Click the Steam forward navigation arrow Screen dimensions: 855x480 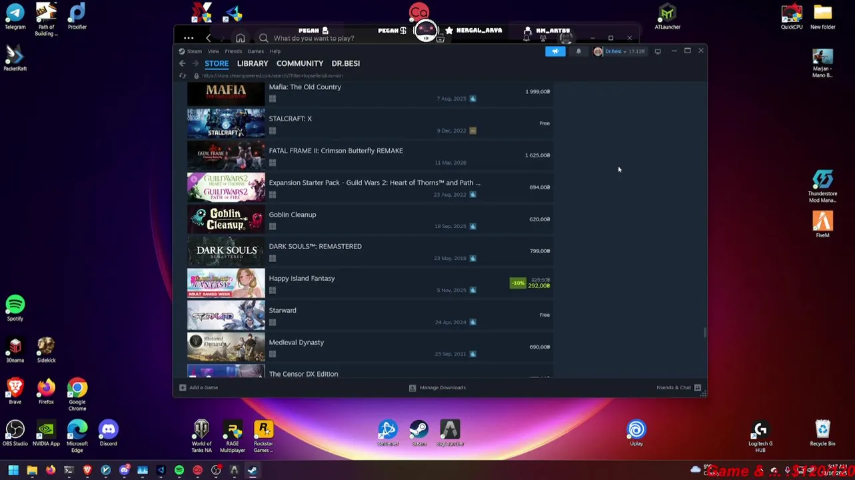coord(195,63)
